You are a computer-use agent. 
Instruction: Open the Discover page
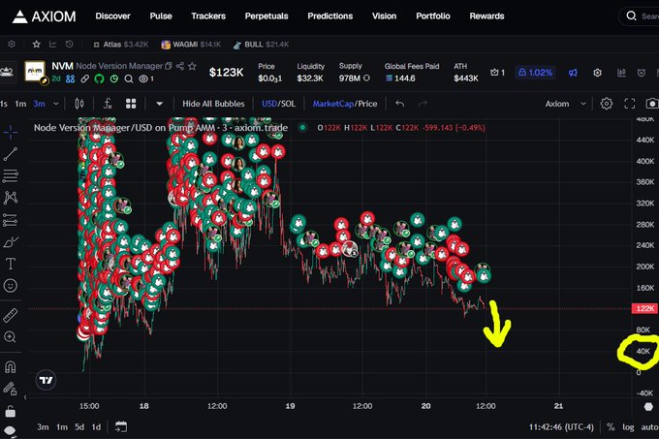point(112,16)
